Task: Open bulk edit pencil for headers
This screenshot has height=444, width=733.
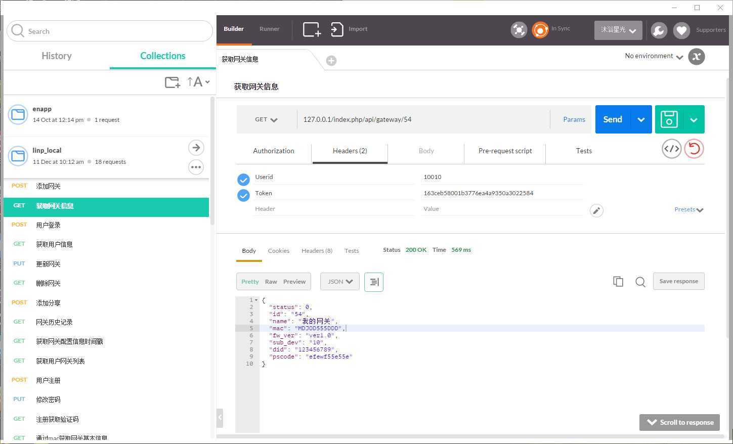Action: [x=596, y=210]
